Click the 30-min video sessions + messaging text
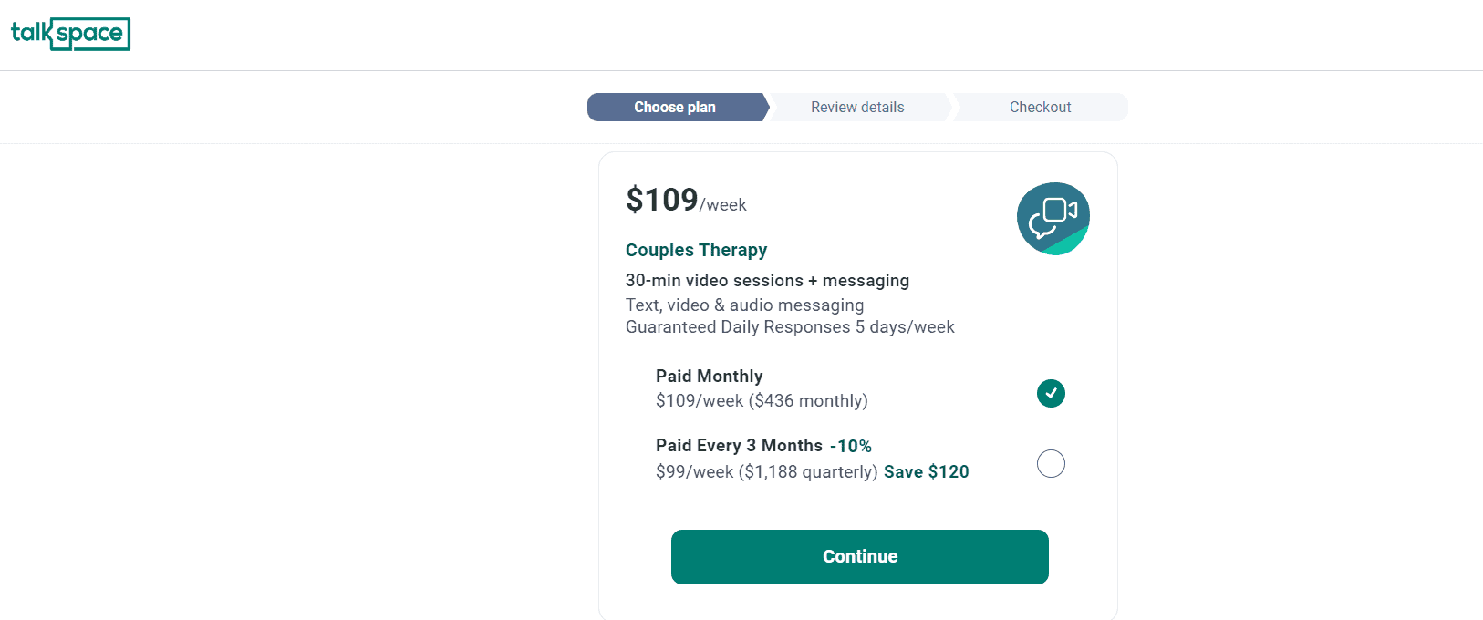 click(x=767, y=281)
